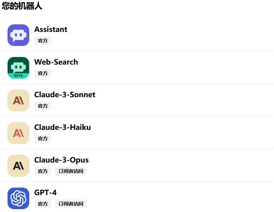Click the blue GPT-4 OpenAI icon
The width and height of the screenshot is (274, 212).
point(18,198)
